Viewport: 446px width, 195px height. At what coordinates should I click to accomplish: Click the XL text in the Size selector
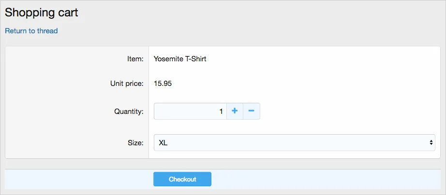point(163,142)
